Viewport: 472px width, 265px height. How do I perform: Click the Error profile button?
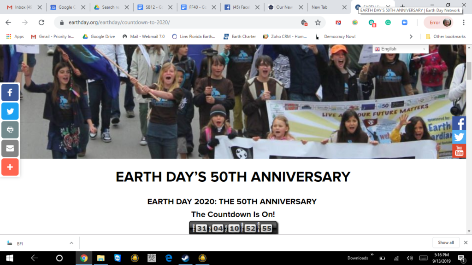point(438,23)
